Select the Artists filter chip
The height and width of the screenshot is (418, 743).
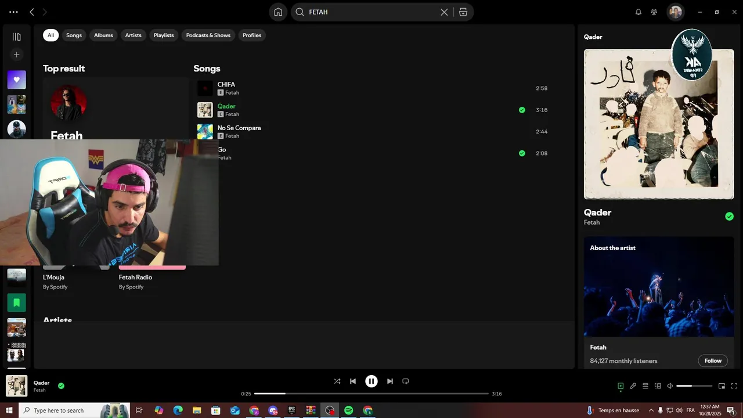point(133,35)
